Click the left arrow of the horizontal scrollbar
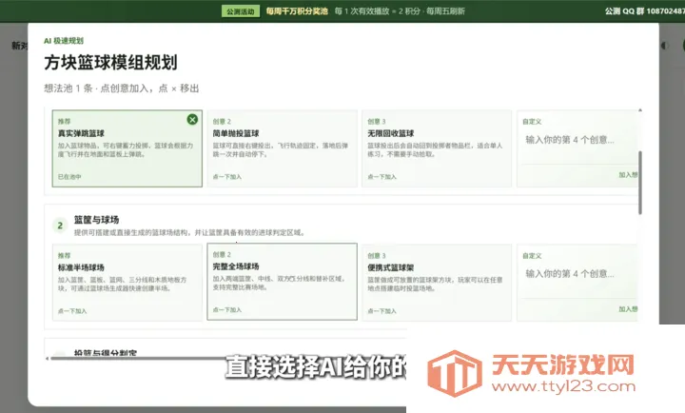Screen dimensions: 685x413 pyautogui.click(x=48, y=359)
